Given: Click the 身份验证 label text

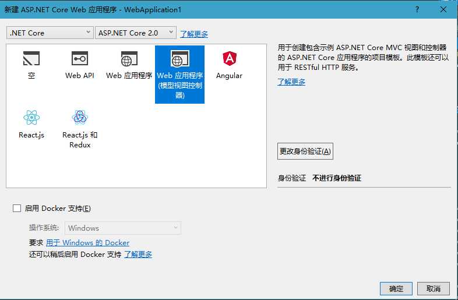Looking at the screenshot, I should pyautogui.click(x=292, y=178).
